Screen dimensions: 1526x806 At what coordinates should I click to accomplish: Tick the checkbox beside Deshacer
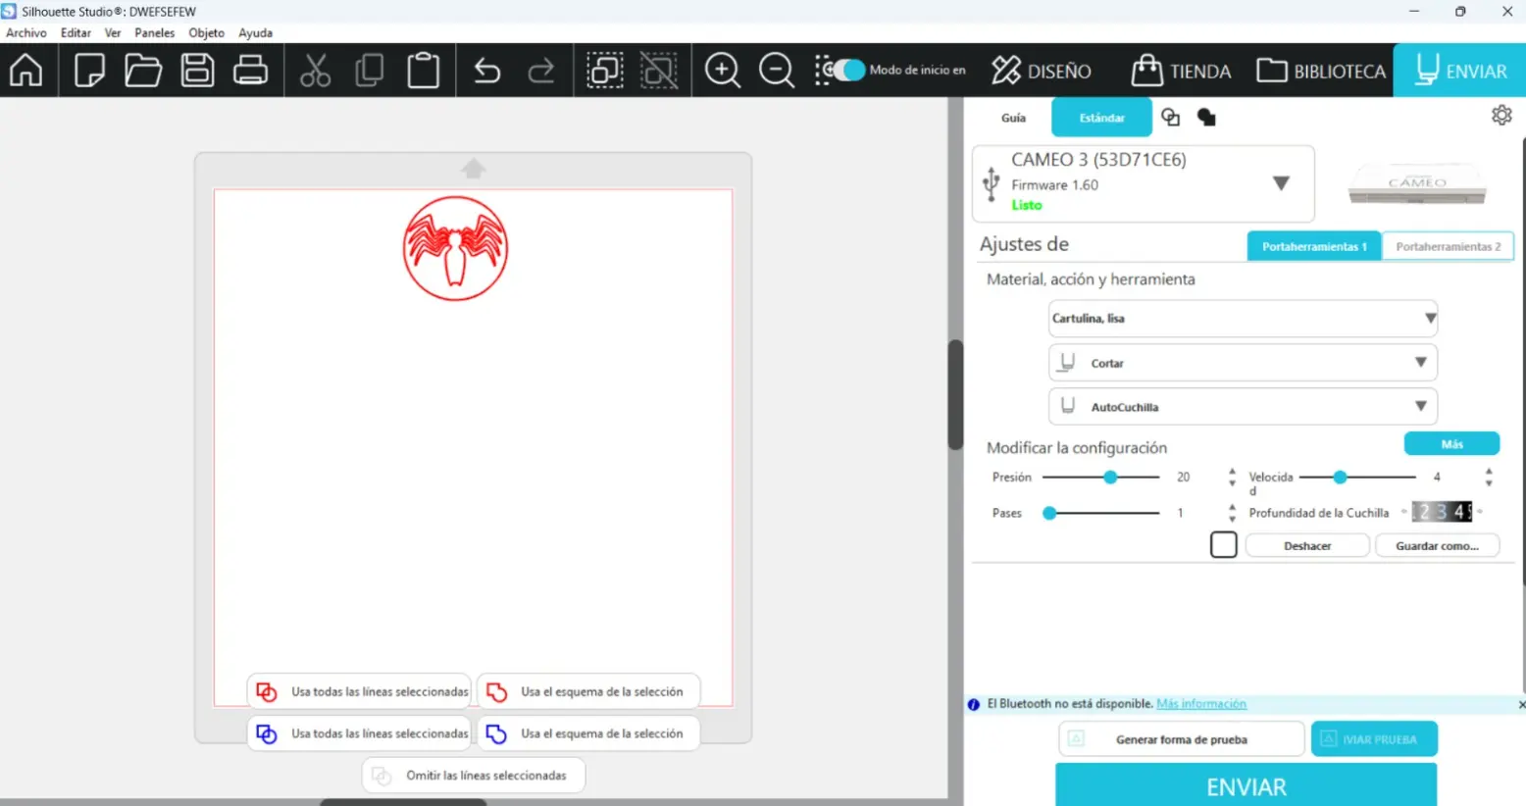[1223, 544]
